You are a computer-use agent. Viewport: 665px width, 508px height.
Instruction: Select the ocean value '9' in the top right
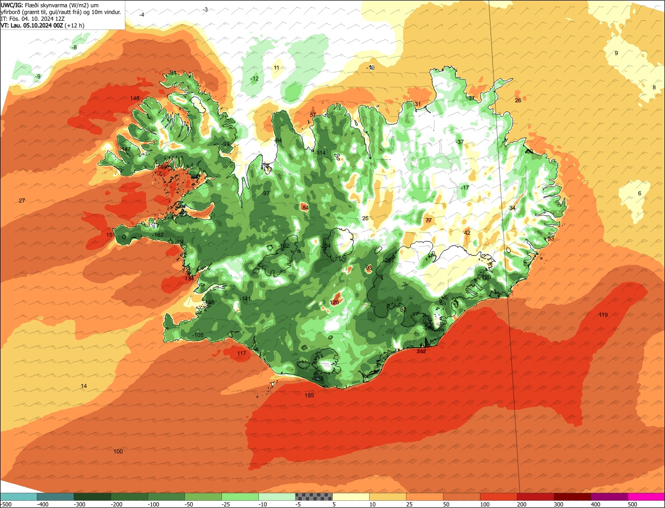[x=616, y=54]
